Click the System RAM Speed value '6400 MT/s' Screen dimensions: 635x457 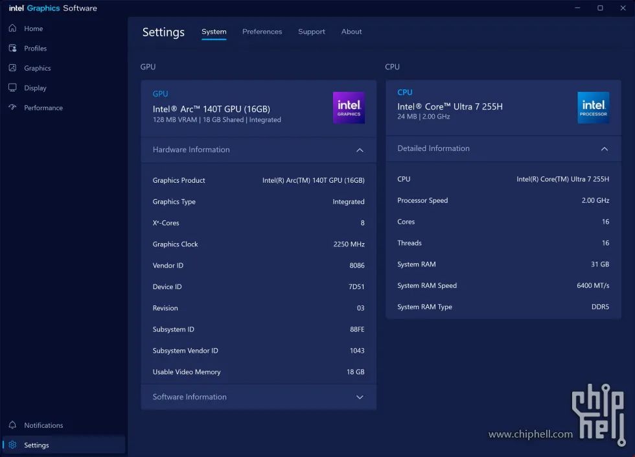(x=593, y=286)
